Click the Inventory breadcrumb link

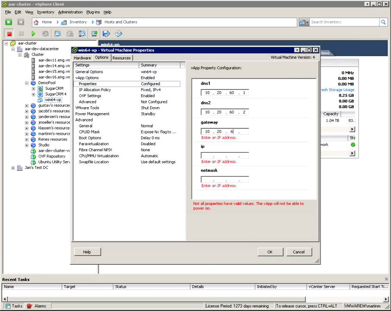(x=78, y=22)
